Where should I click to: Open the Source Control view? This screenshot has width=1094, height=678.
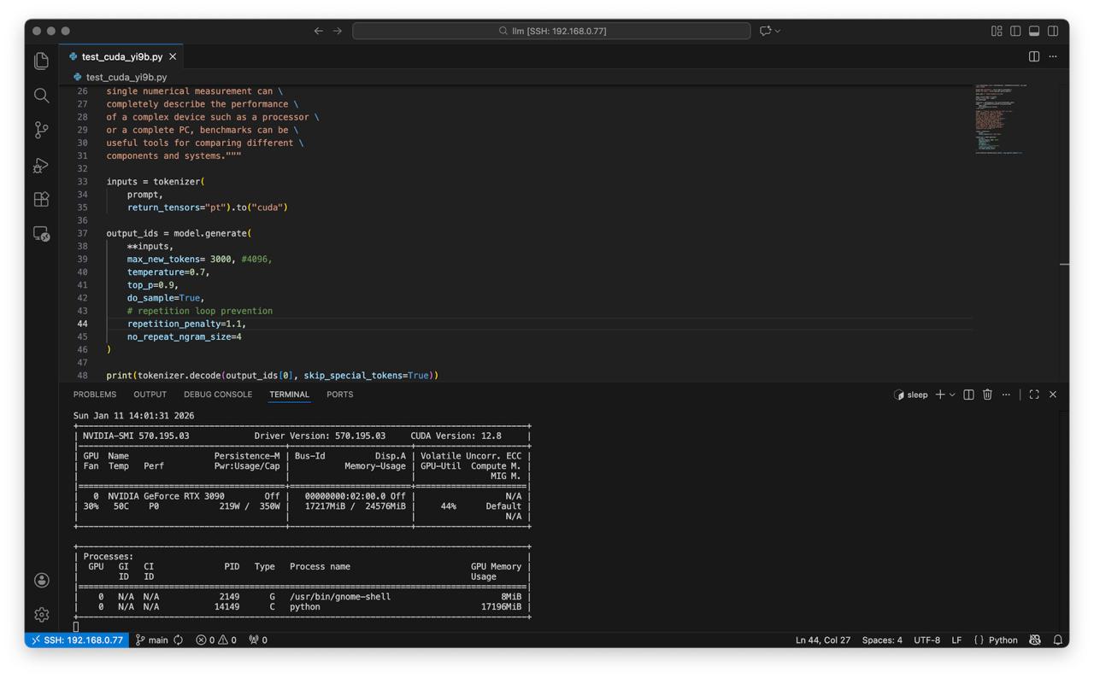tap(41, 130)
